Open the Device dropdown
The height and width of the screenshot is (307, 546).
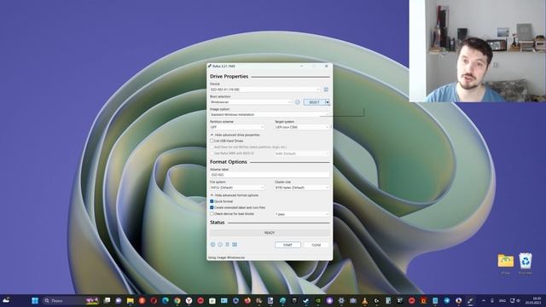coord(265,90)
